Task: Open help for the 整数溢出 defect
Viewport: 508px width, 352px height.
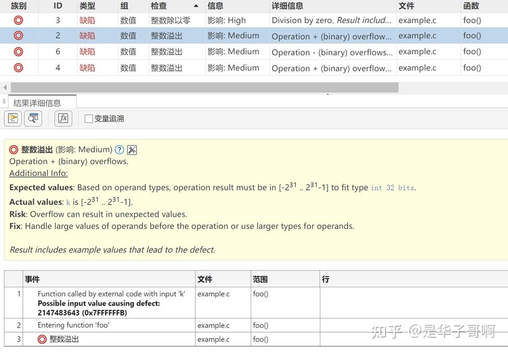Action: click(120, 150)
